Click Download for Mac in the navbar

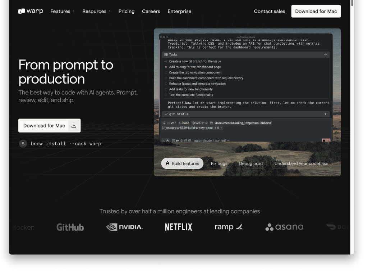pyautogui.click(x=316, y=11)
